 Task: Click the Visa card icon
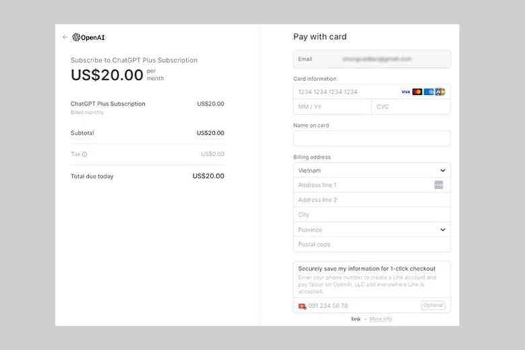405,92
